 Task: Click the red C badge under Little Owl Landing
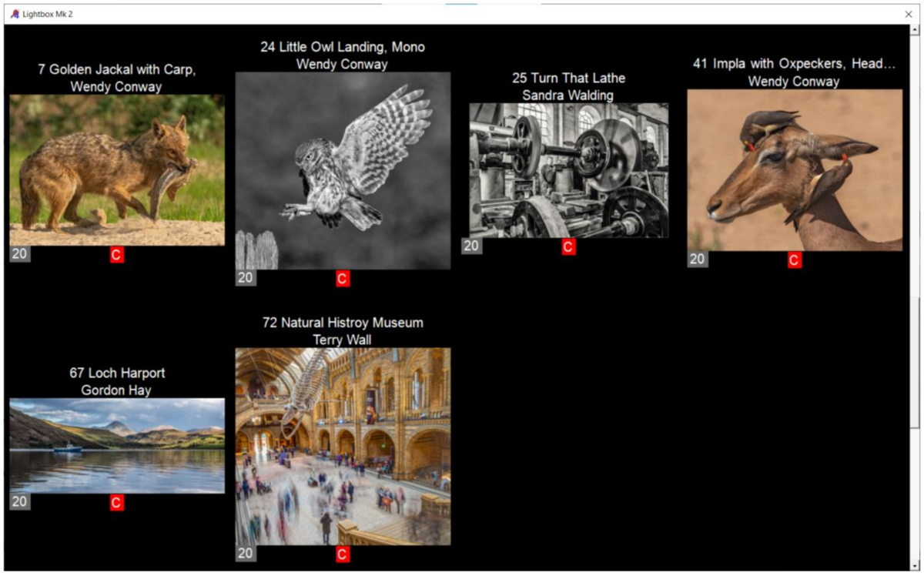pyautogui.click(x=343, y=279)
